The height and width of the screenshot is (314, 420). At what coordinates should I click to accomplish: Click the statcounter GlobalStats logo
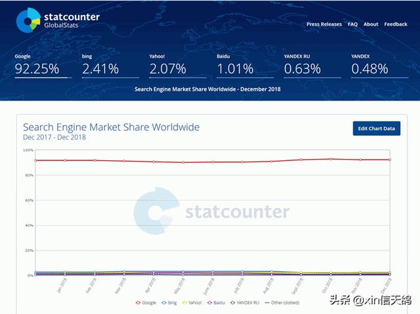(x=58, y=20)
